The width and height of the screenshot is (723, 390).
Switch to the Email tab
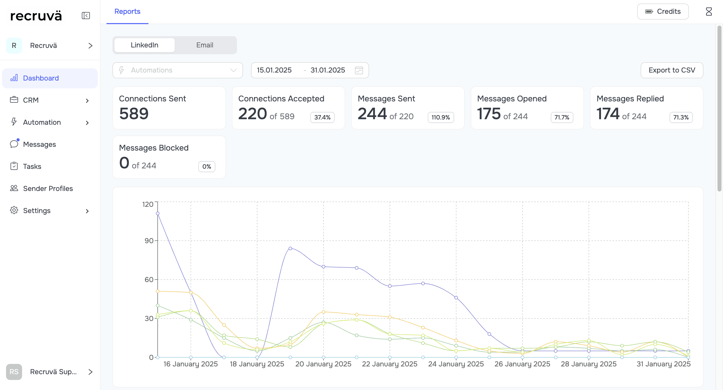click(205, 45)
